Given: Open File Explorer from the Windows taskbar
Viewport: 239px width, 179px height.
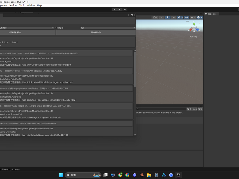Looking at the screenshot, I should (x=149, y=175).
